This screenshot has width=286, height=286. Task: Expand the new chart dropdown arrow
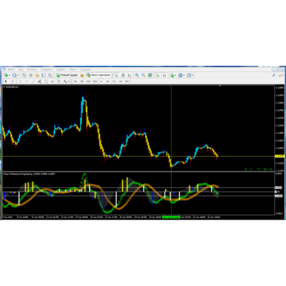pyautogui.click(x=9, y=75)
